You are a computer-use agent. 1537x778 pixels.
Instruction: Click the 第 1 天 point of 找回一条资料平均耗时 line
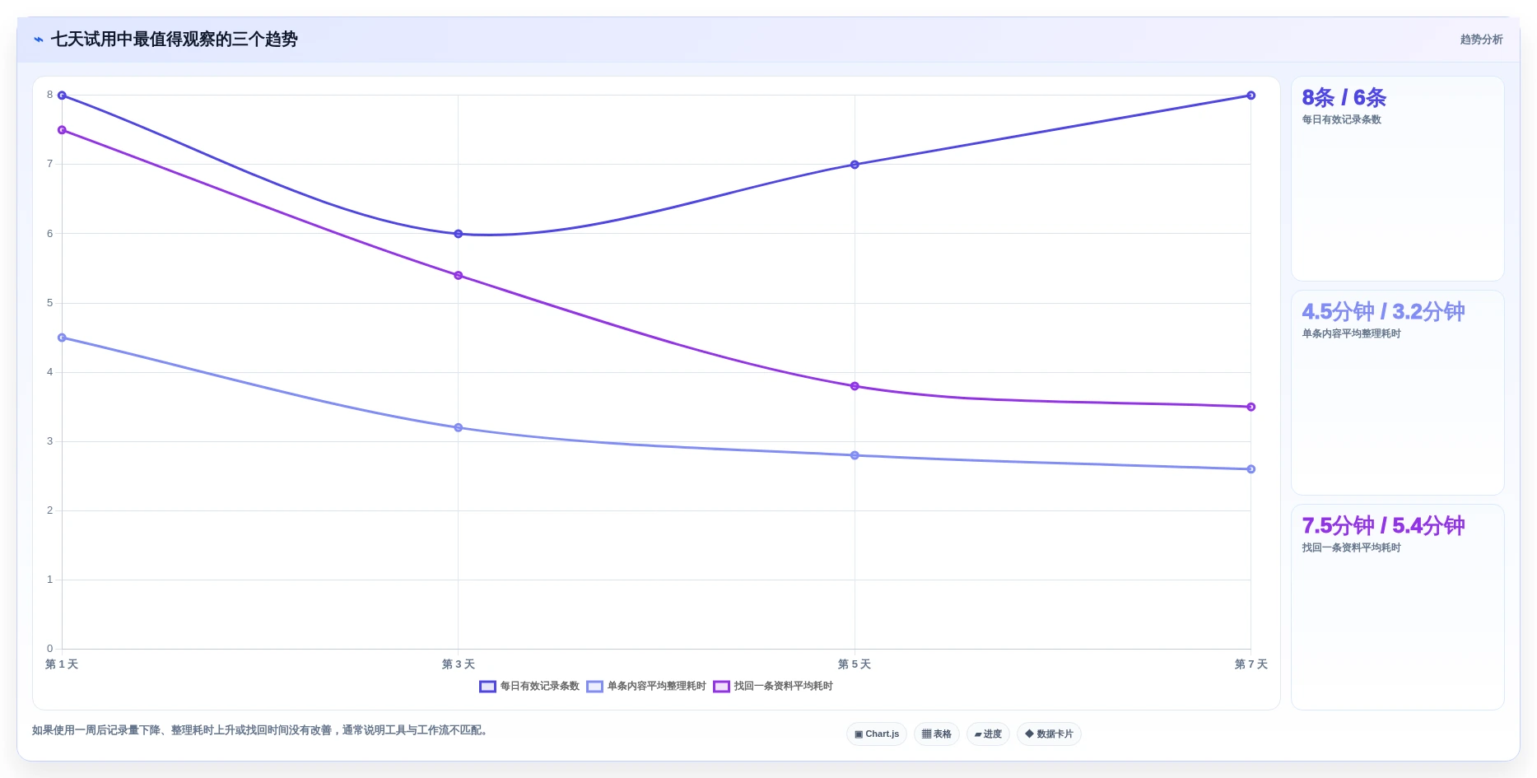tap(62, 130)
